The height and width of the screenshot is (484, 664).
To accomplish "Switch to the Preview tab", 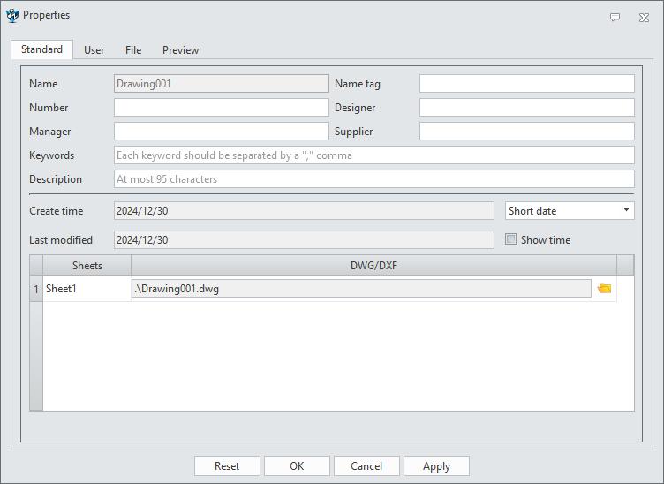I will 180,50.
